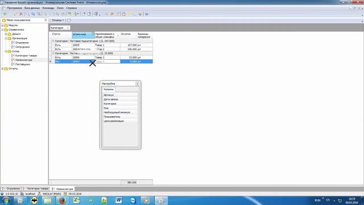Open Firefox from the taskbar
The image size is (364, 205).
(62, 200)
